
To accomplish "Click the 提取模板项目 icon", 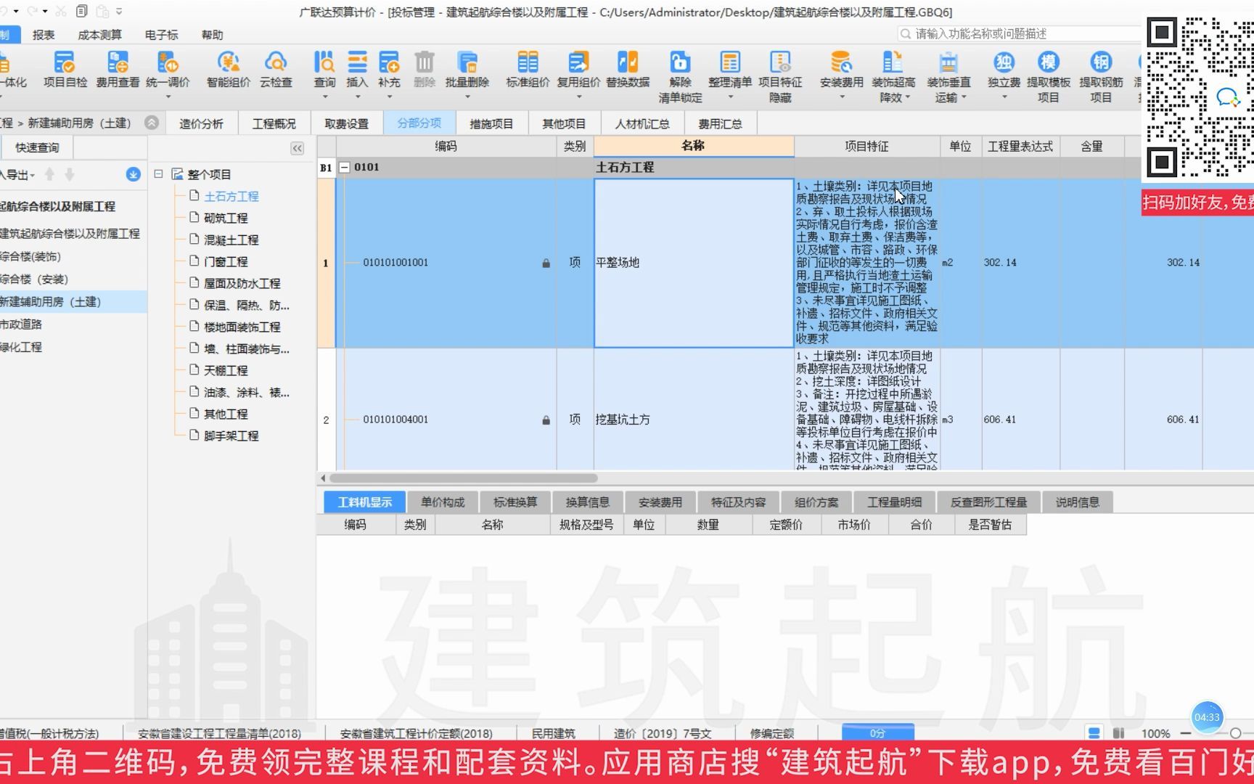I will (1049, 76).
